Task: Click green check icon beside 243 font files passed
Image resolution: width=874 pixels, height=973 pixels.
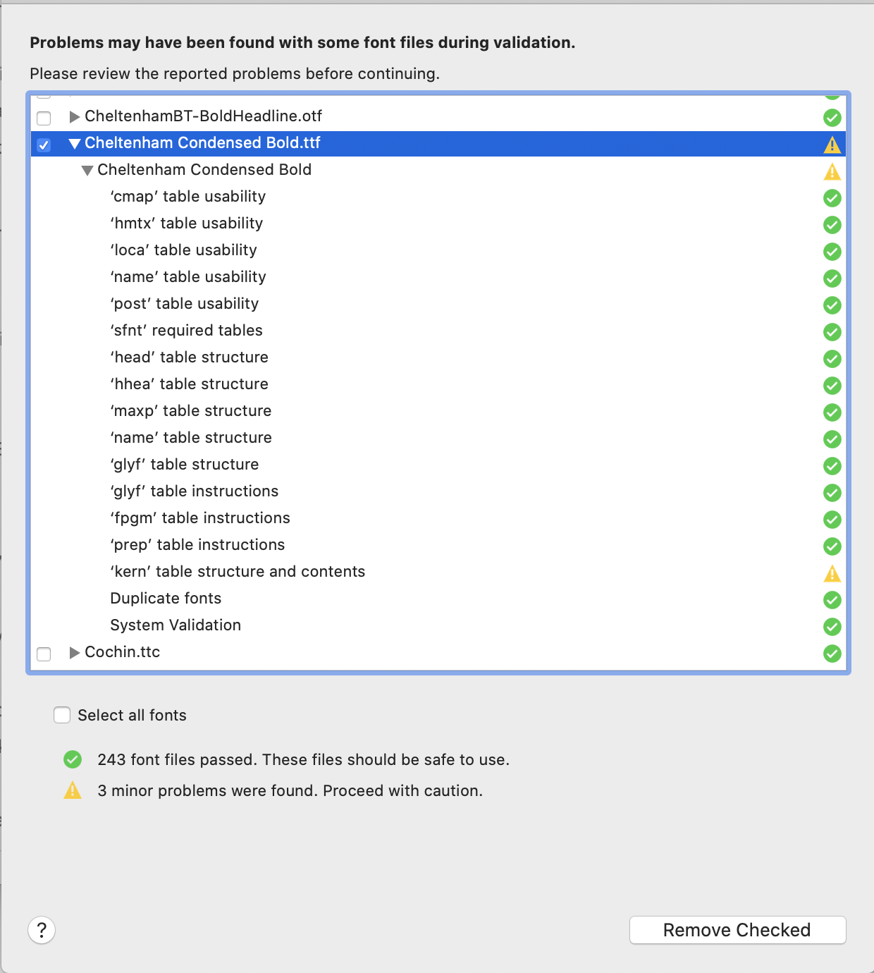Action: (73, 759)
